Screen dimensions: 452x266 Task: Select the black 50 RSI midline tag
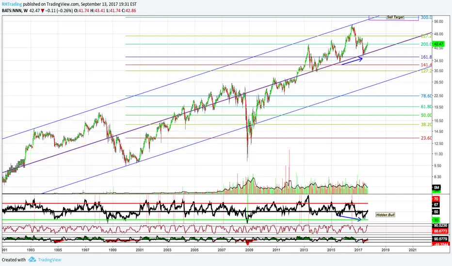(x=436, y=212)
